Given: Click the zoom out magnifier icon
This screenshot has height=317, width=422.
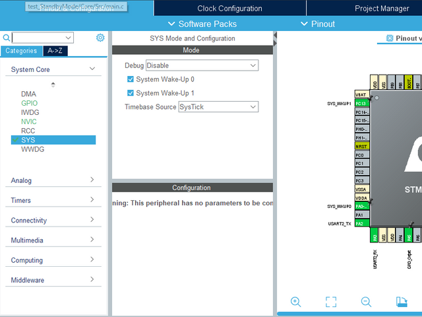Looking at the screenshot, I should pos(366,302).
